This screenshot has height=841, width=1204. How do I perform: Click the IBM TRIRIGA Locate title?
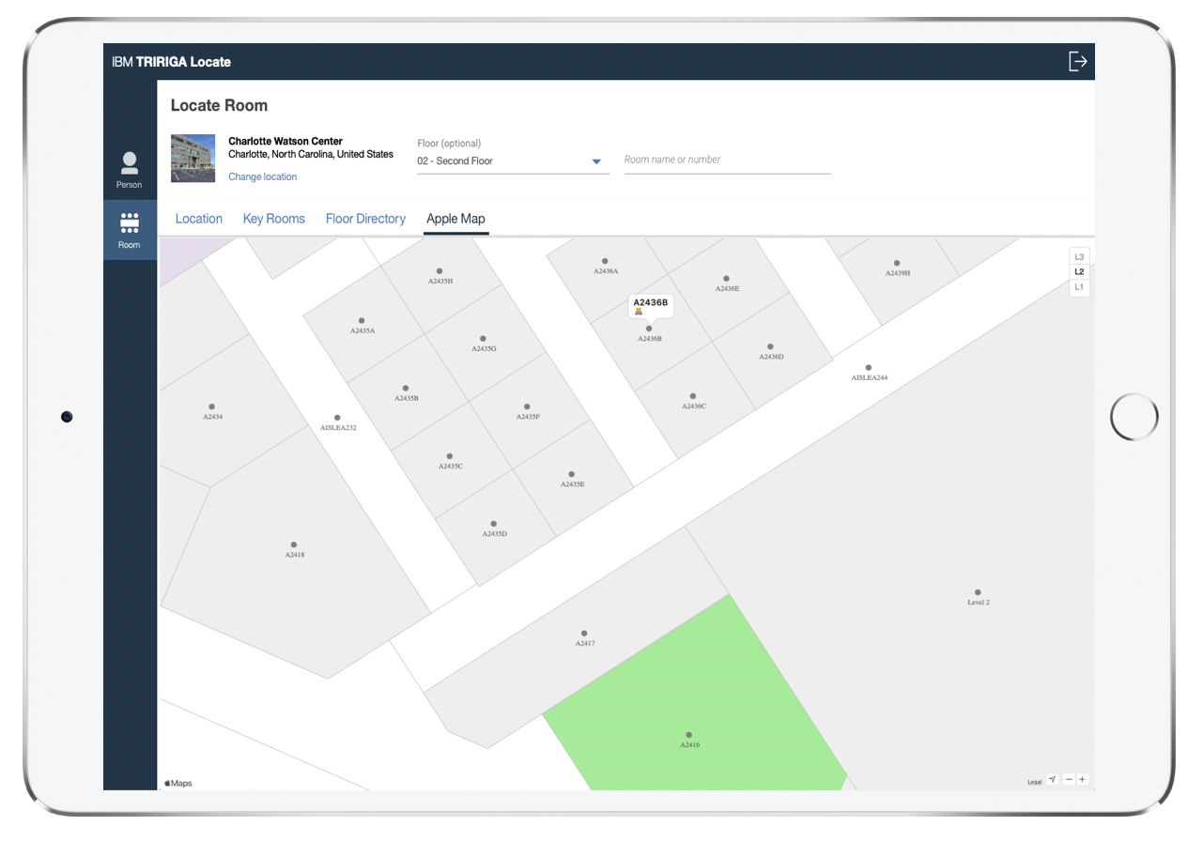171,62
